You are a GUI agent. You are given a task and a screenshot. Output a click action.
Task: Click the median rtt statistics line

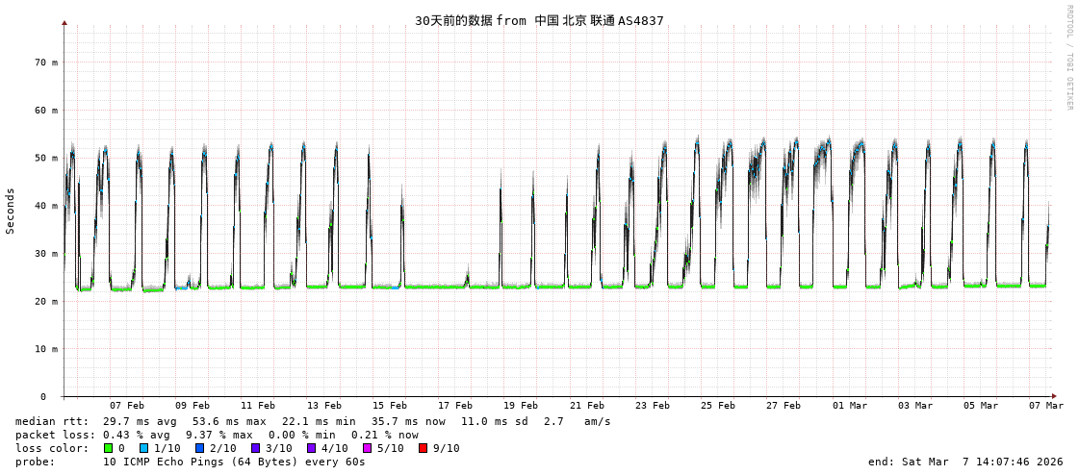click(313, 421)
